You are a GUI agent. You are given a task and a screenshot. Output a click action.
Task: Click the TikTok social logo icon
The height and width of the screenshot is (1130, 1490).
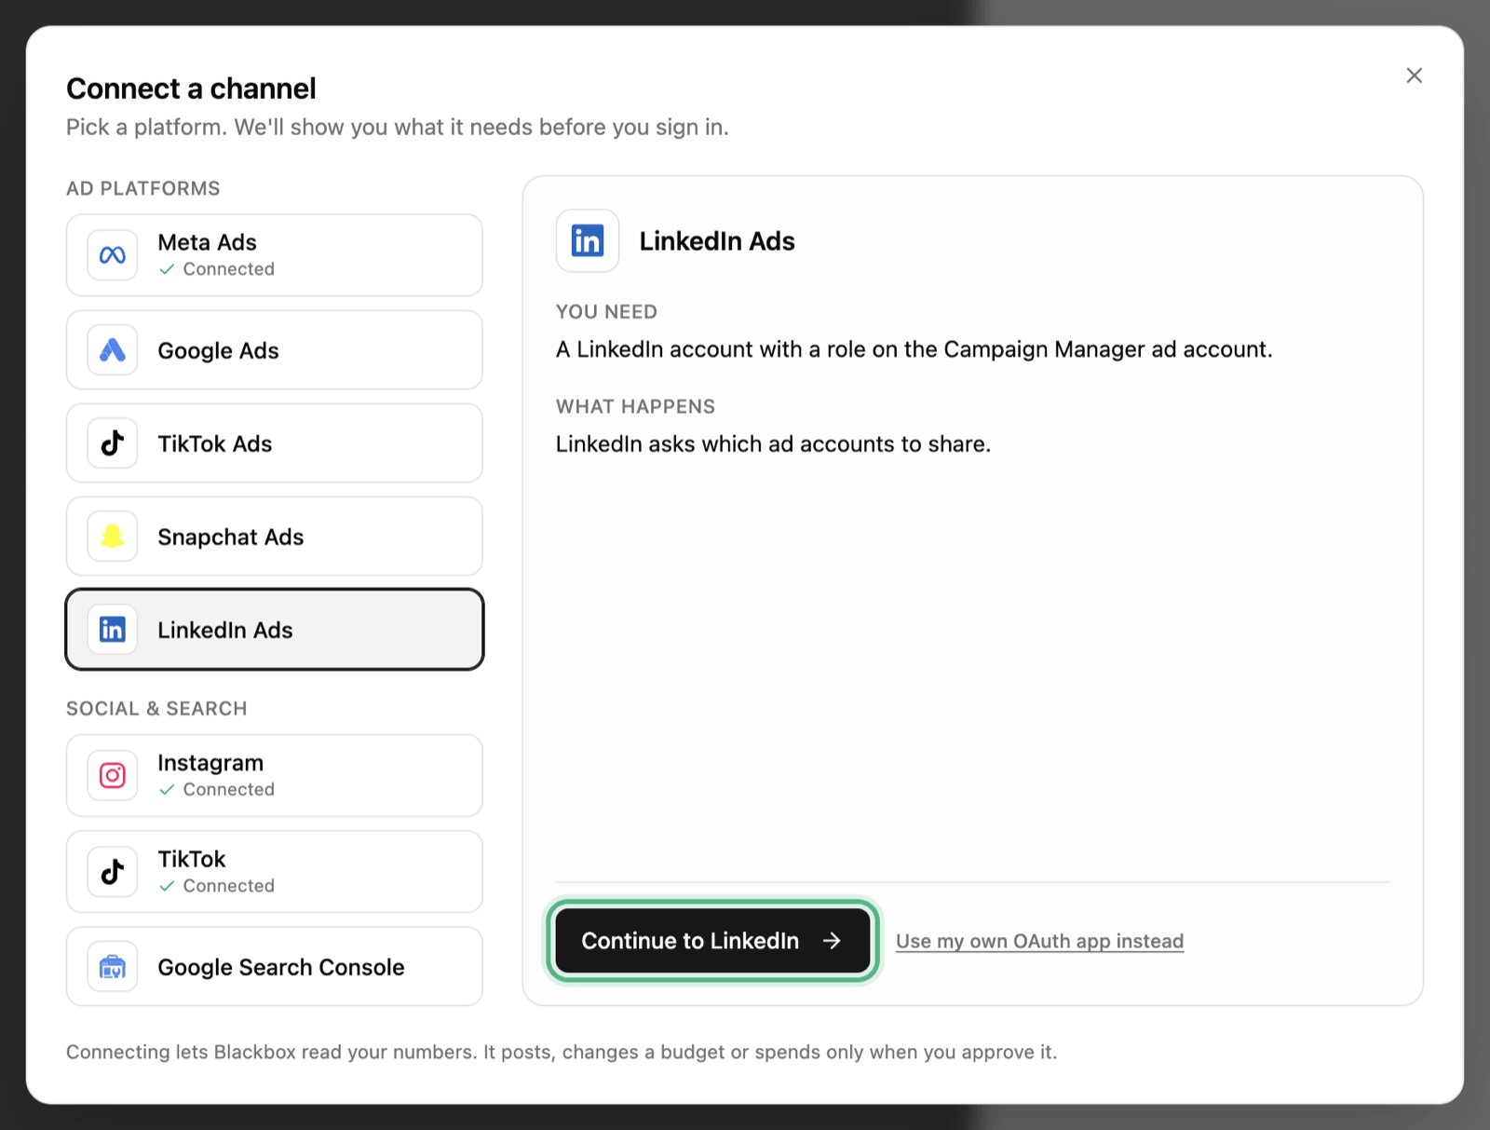[x=113, y=872]
